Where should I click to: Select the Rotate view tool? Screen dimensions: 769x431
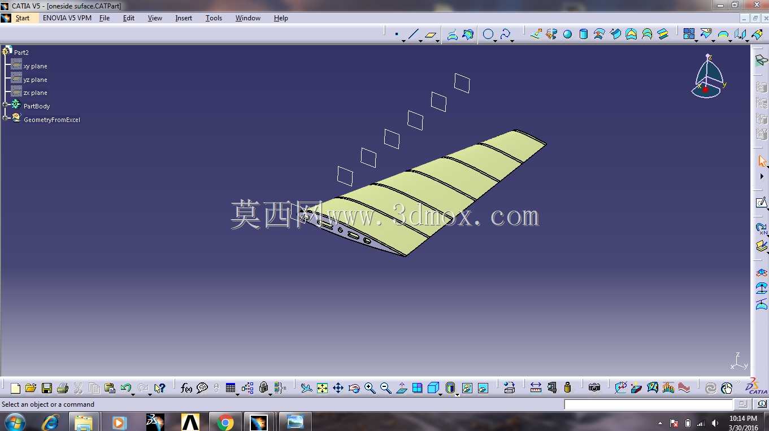tap(354, 388)
